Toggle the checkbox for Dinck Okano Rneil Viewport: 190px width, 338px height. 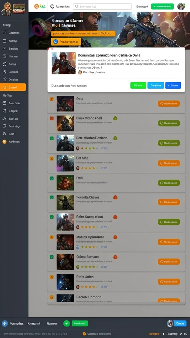tap(52, 118)
